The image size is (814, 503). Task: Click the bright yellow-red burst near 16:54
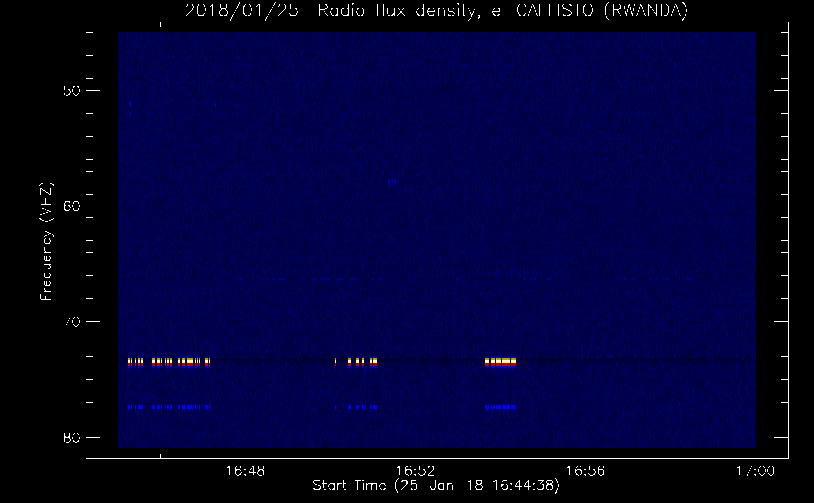[501, 363]
